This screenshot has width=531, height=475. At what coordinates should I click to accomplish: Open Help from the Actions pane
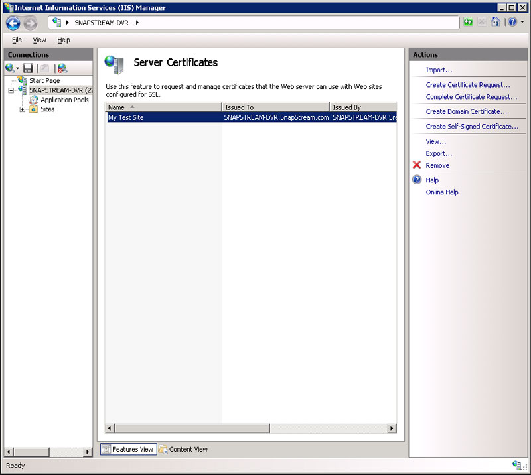[432, 180]
